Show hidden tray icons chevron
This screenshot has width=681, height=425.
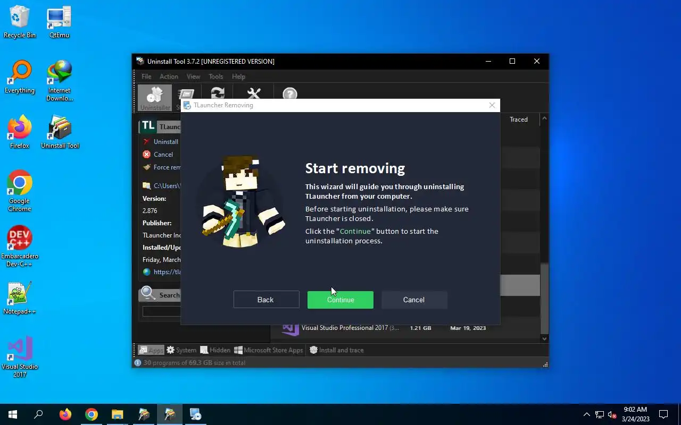587,414
